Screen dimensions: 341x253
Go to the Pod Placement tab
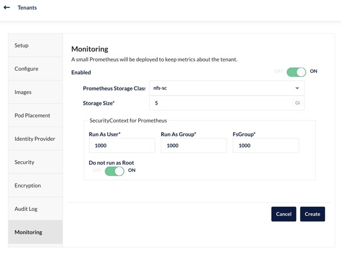[35, 116]
